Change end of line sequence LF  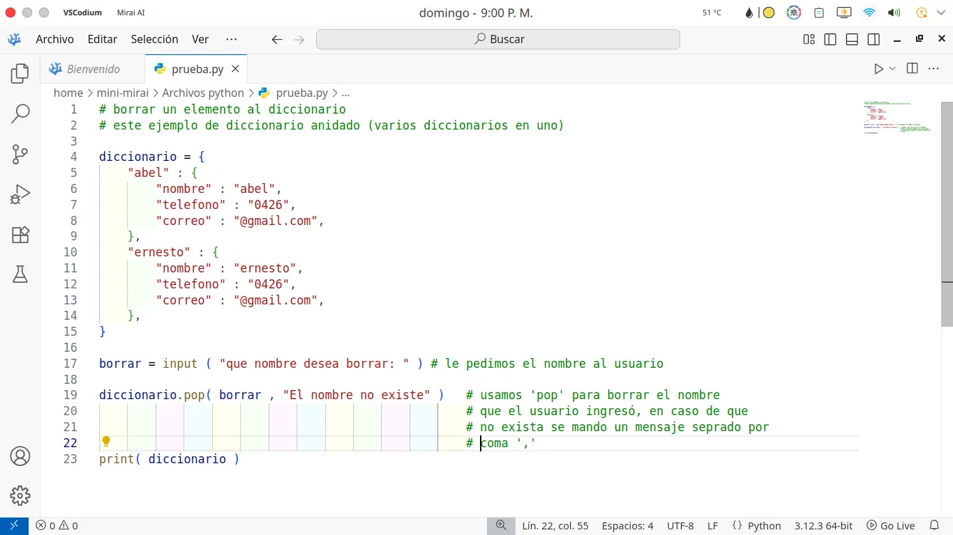(712, 526)
